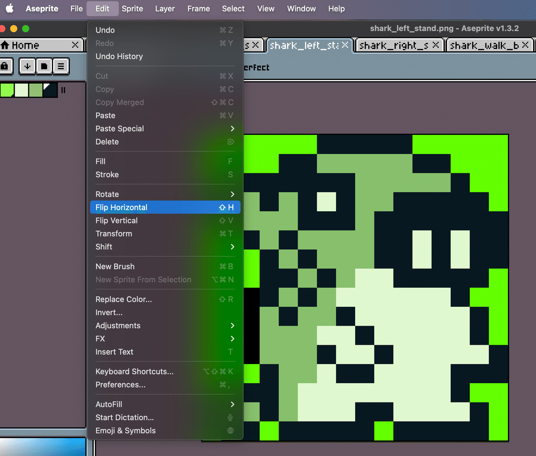Click Flip Horizontal menu item

pyautogui.click(x=165, y=207)
